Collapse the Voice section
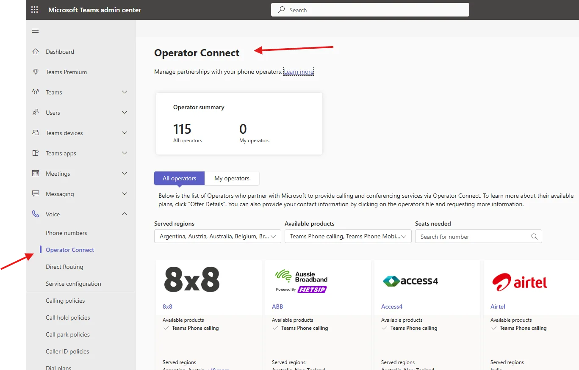The image size is (579, 370). (x=124, y=214)
